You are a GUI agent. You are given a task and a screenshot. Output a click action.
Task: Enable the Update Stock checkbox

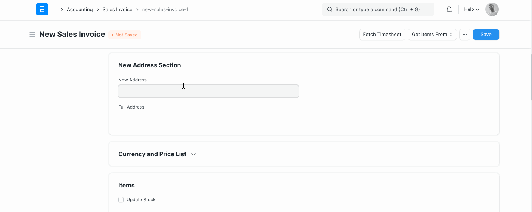[121, 200]
